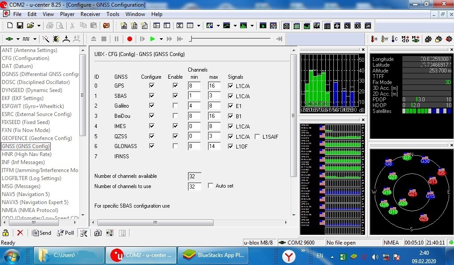Open the dropdown arrow next to the Play button

point(161,39)
